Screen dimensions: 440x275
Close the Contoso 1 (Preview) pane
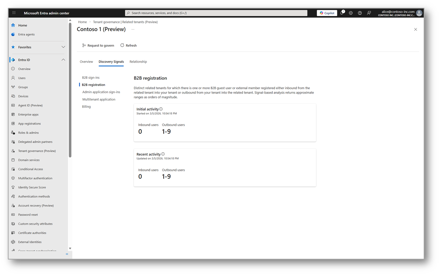point(416,29)
